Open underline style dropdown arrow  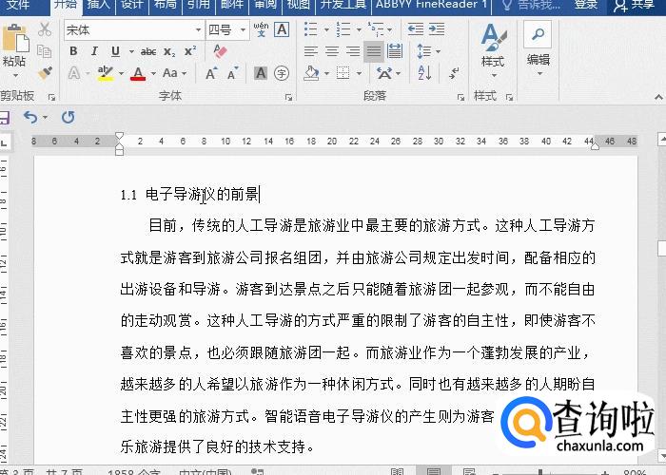pos(131,51)
